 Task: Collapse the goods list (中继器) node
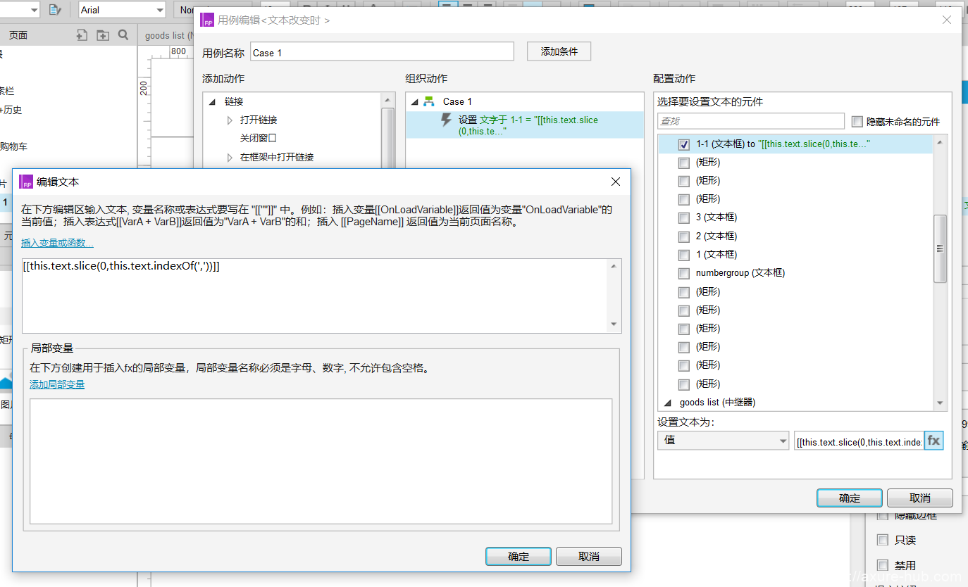(x=668, y=403)
